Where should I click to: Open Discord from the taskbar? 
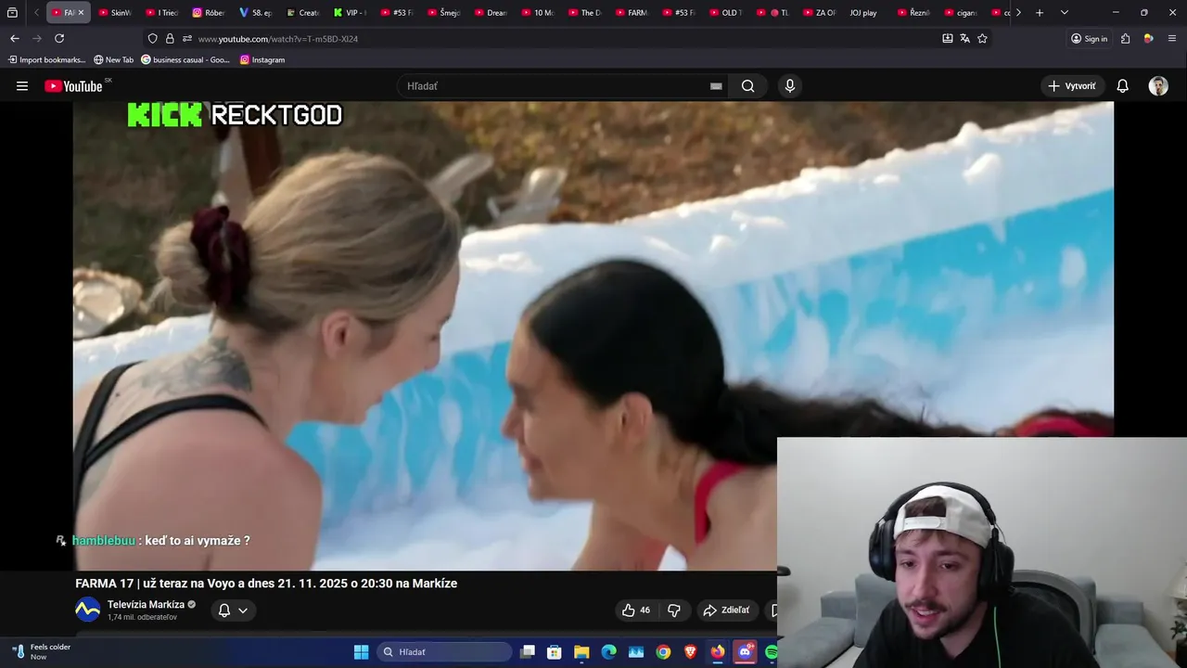tap(745, 652)
